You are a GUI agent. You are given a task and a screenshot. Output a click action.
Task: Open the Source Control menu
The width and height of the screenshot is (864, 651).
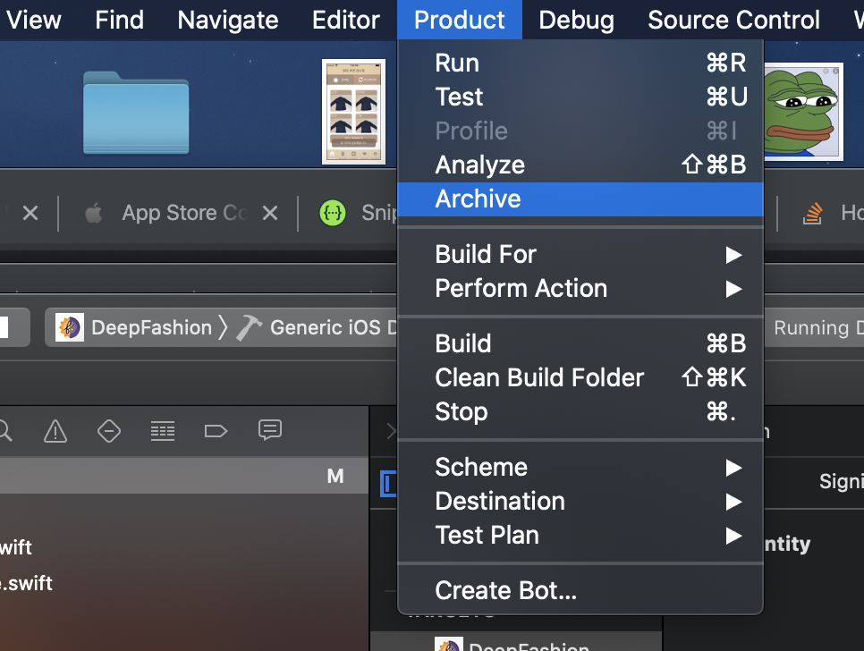733,20
